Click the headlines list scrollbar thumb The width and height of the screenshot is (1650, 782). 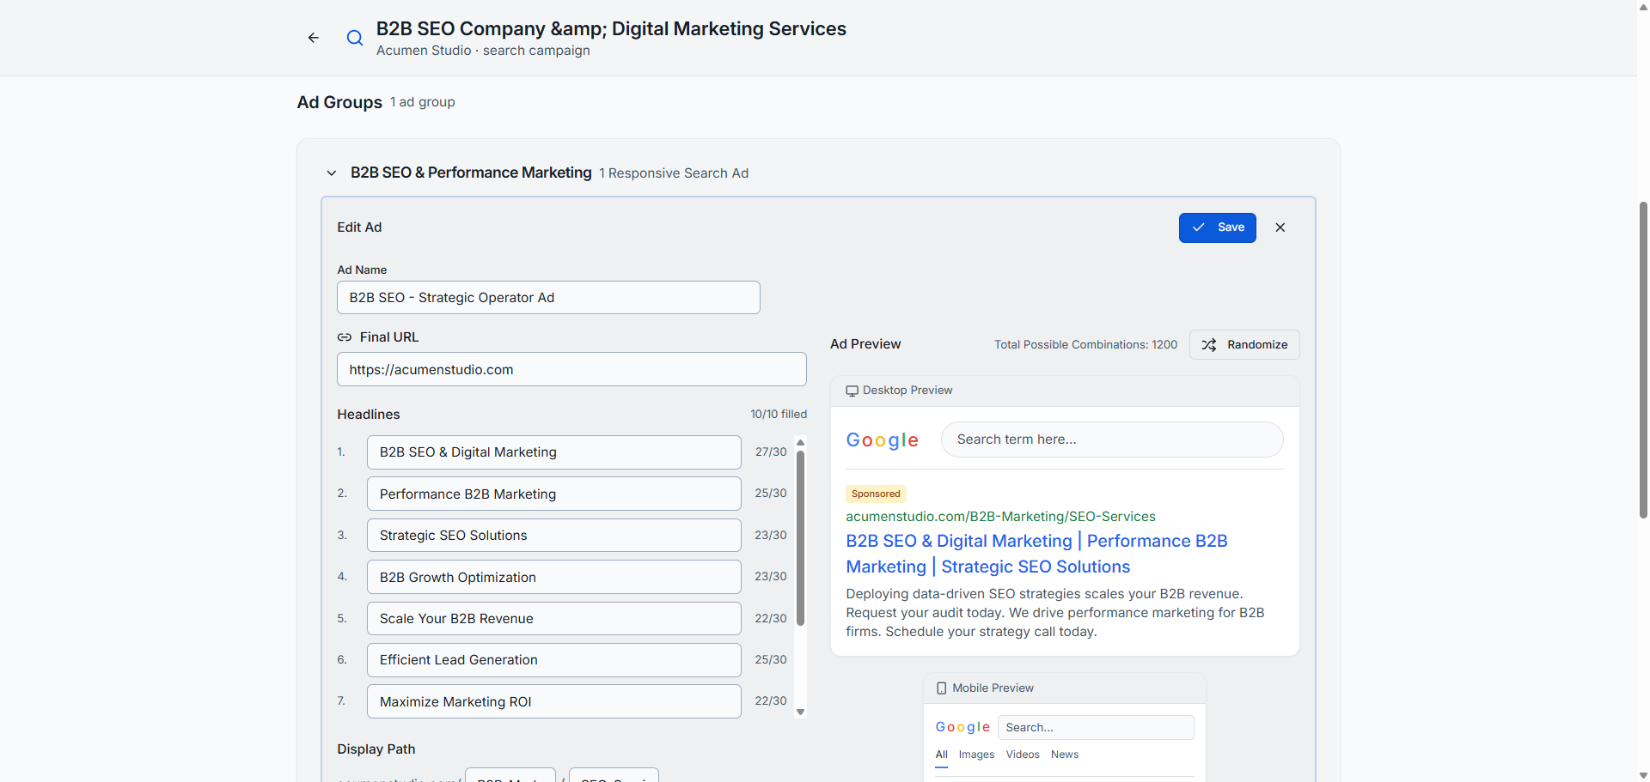(800, 537)
